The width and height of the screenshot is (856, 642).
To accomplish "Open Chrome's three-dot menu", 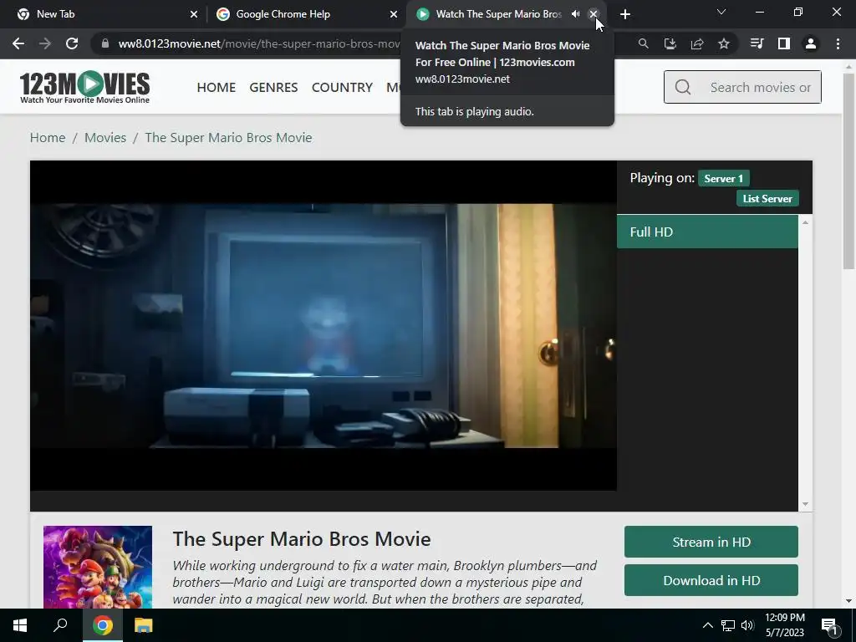I will (x=838, y=43).
